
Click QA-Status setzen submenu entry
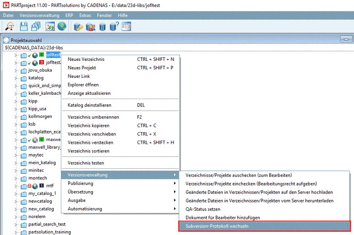pyautogui.click(x=264, y=209)
